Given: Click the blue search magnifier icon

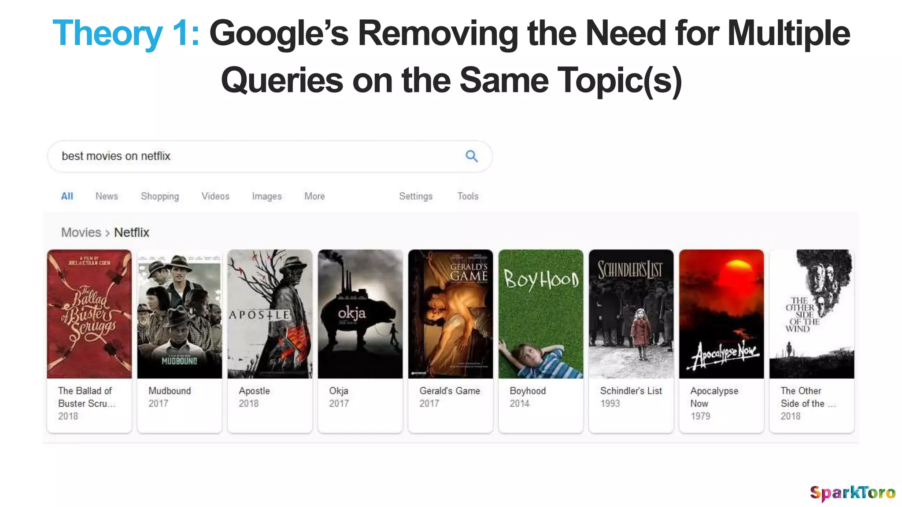Looking at the screenshot, I should point(471,156).
